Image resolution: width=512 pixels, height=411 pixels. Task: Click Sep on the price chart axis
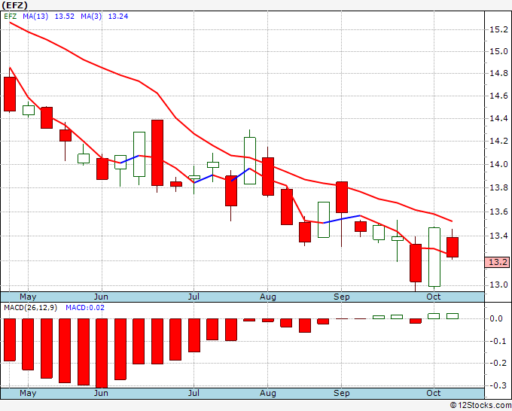342,297
